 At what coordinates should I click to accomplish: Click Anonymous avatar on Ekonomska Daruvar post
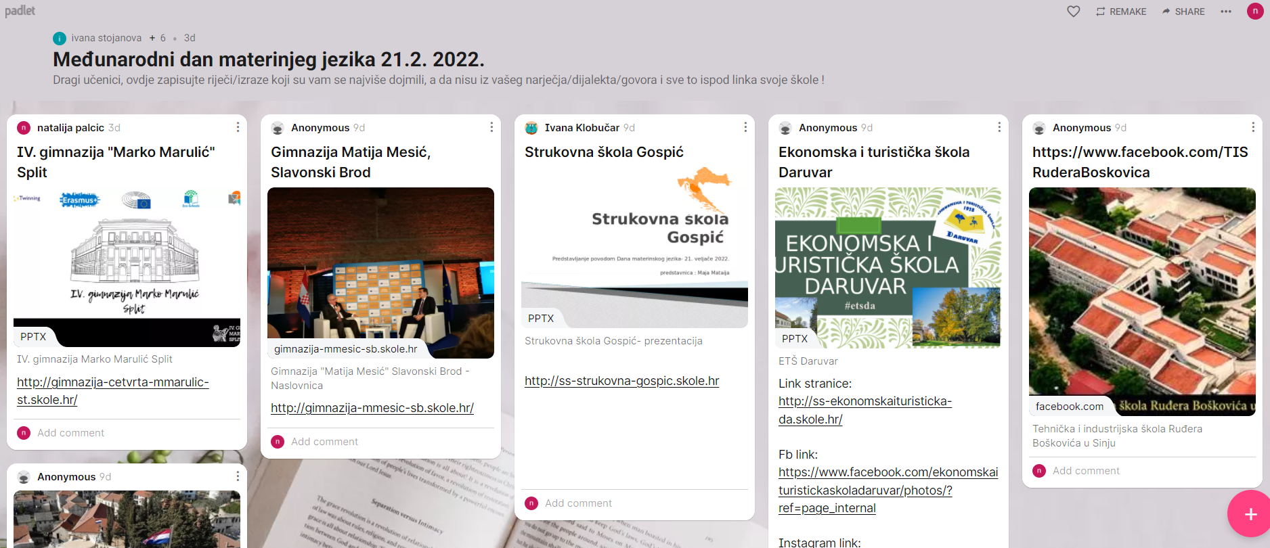pos(785,128)
